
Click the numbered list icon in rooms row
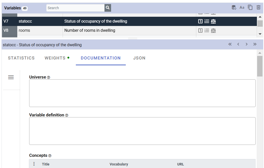[207, 30]
